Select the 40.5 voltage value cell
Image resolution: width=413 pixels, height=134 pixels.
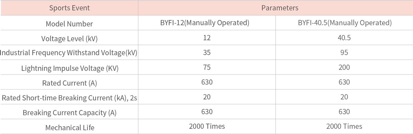click(x=345, y=38)
